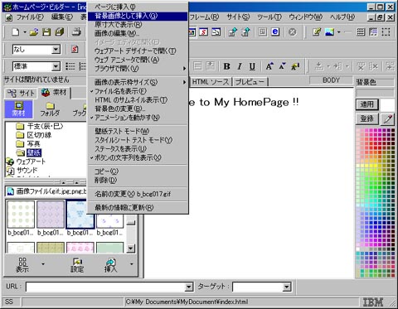Click the increase font size icon

[269, 66]
